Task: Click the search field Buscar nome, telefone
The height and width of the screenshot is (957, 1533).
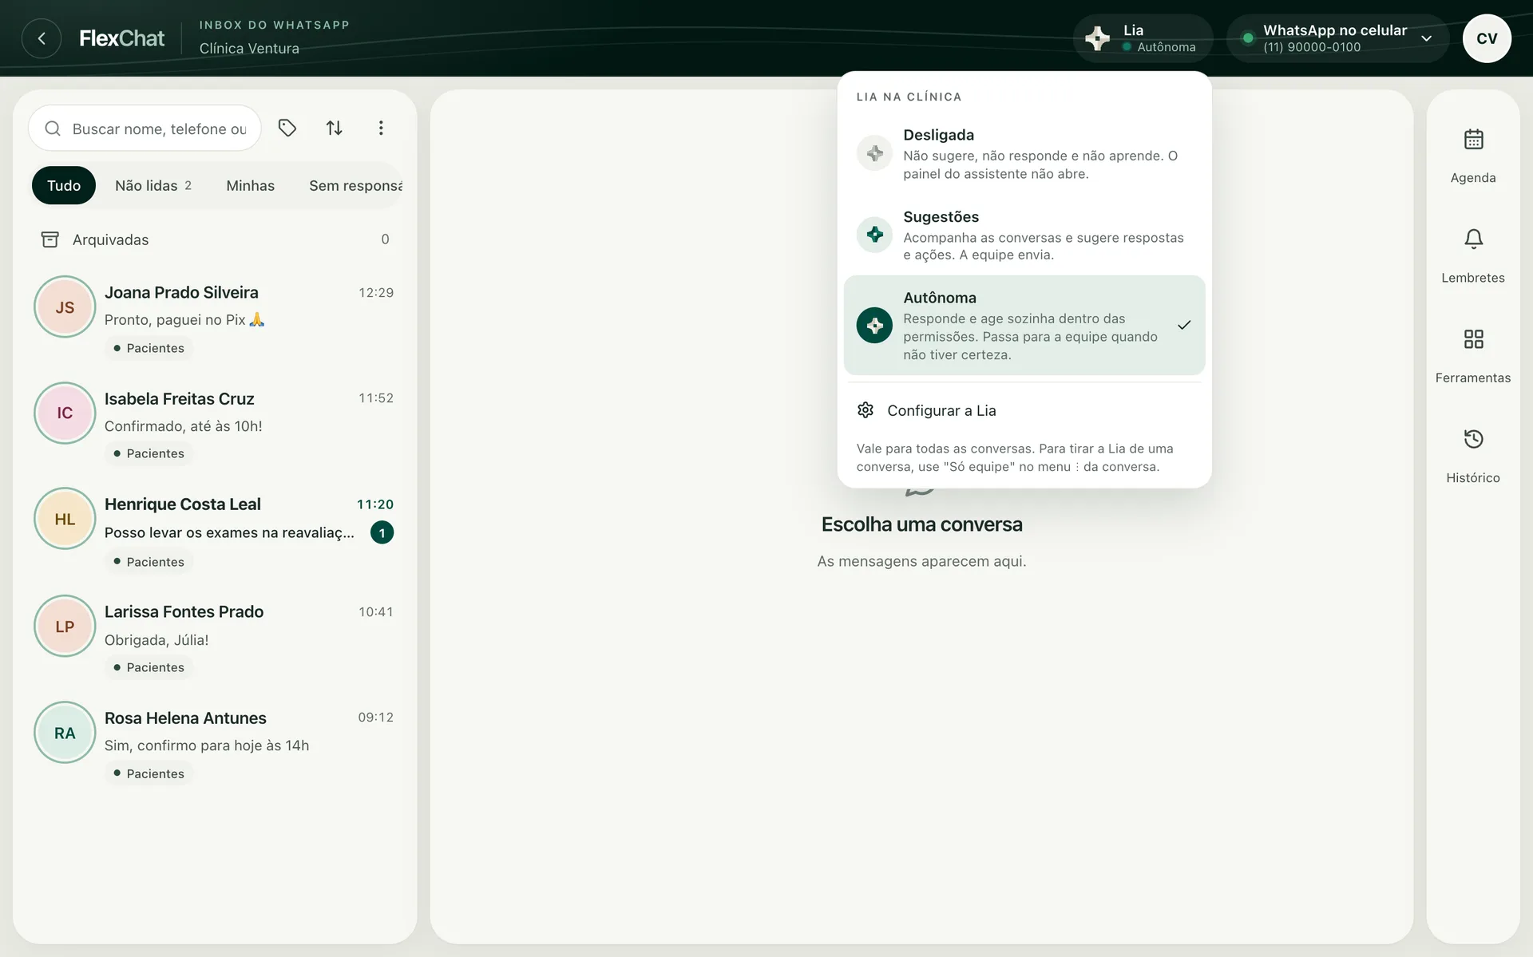Action: tap(145, 129)
